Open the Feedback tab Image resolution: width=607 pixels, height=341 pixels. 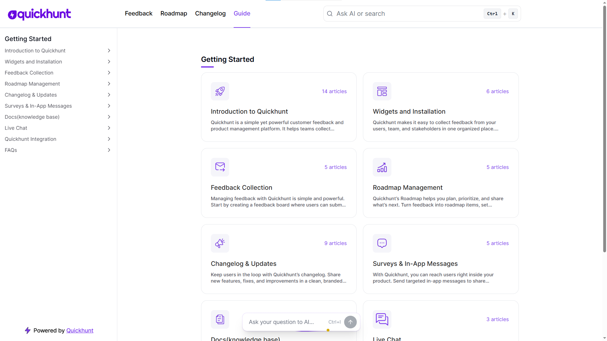coord(138,13)
